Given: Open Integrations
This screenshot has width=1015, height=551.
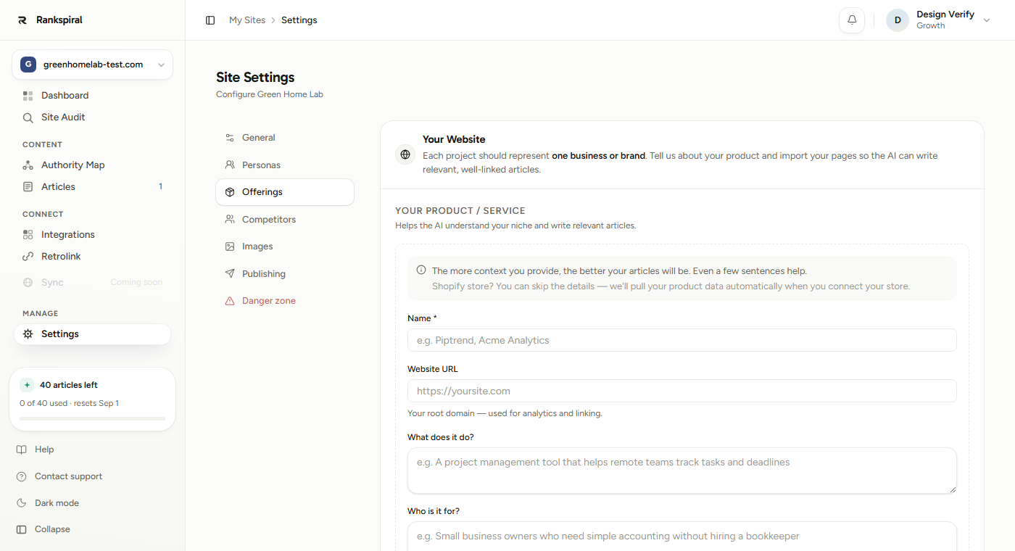Looking at the screenshot, I should [x=92, y=235].
